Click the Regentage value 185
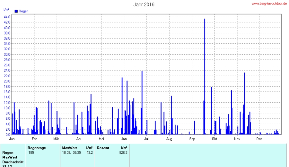 click(x=31, y=153)
